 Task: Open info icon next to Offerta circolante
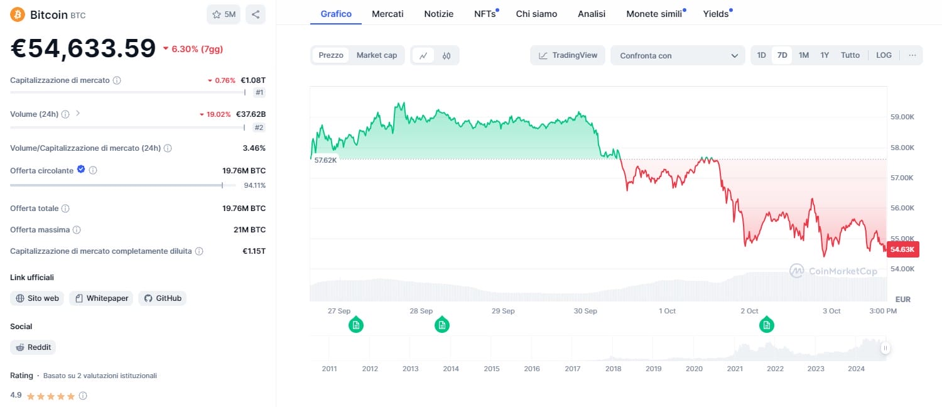click(x=93, y=170)
